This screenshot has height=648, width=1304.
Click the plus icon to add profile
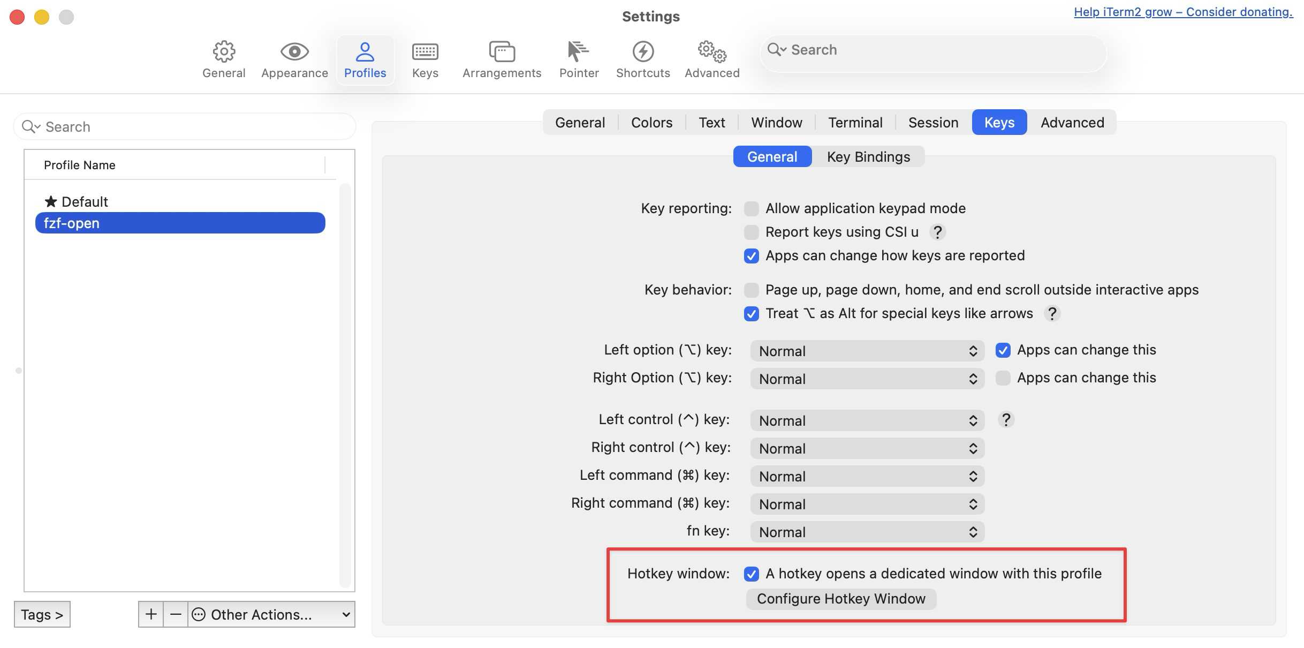point(151,614)
